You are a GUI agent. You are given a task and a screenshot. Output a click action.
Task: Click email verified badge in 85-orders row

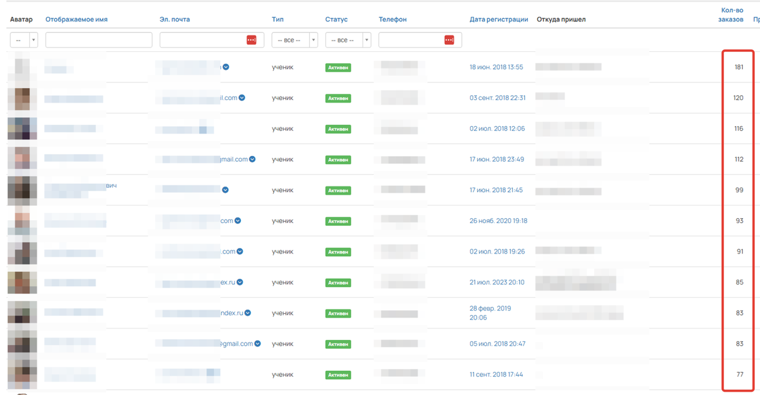(x=240, y=283)
